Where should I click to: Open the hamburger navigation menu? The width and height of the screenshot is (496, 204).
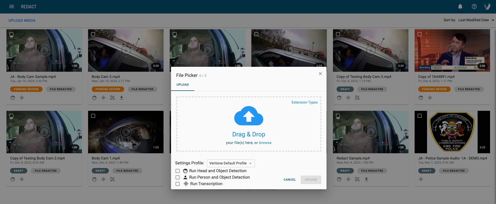pos(12,6)
